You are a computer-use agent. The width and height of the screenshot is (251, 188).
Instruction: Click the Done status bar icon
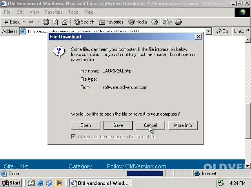coord(4,174)
